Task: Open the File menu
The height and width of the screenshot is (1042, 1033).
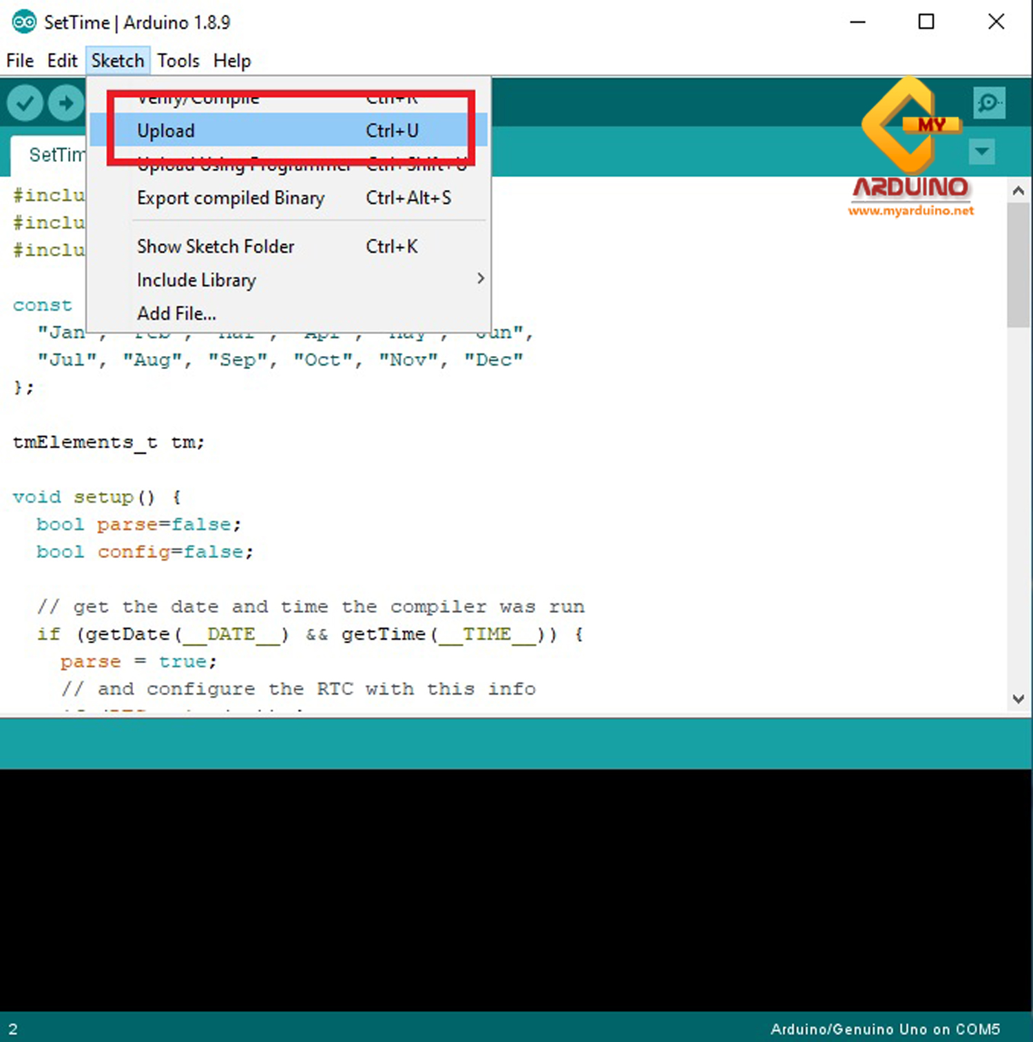Action: tap(19, 61)
